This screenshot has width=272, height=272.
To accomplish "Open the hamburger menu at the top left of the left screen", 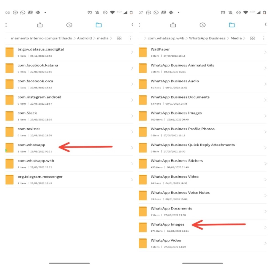I will pyautogui.click(x=6, y=25).
